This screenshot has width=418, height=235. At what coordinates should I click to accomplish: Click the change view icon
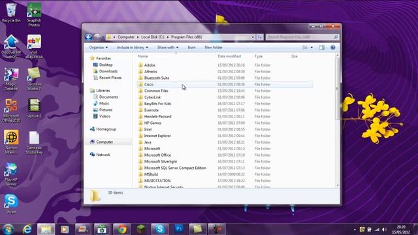click(x=305, y=48)
